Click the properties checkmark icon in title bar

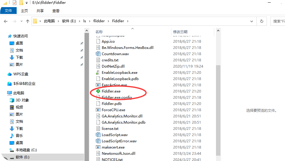tap(15, 3)
